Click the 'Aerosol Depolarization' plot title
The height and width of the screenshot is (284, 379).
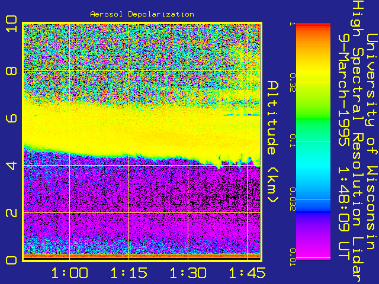[x=142, y=14]
